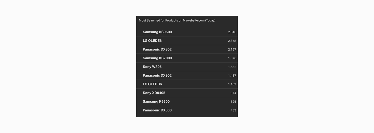Click the 2,157 count for Panasonic DX802
The image size is (374, 133).
(232, 49)
